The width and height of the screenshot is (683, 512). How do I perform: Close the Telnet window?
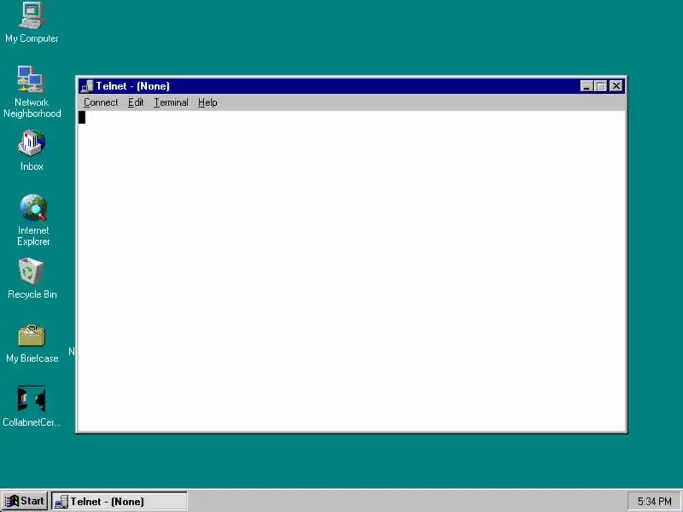[x=616, y=86]
